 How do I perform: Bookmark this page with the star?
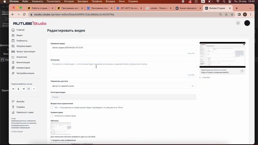pyautogui.click(x=232, y=14)
